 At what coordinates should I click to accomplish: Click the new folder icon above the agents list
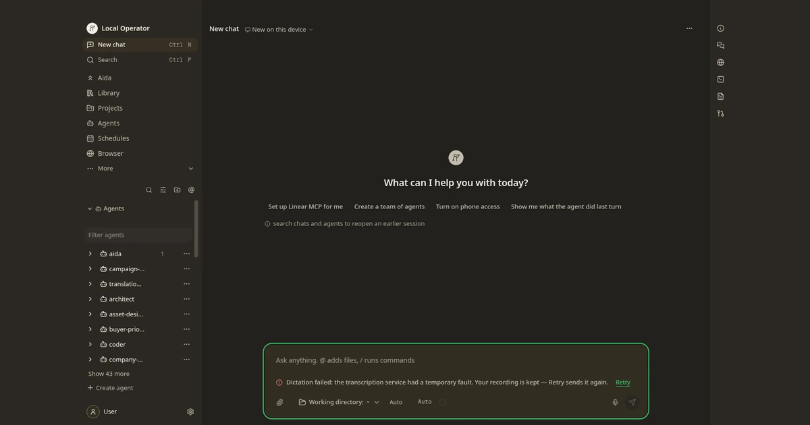click(177, 190)
